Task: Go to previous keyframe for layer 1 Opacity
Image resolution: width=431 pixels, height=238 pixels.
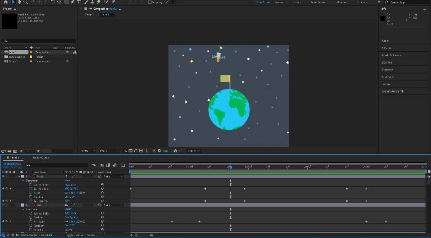Action: [x=3, y=201]
